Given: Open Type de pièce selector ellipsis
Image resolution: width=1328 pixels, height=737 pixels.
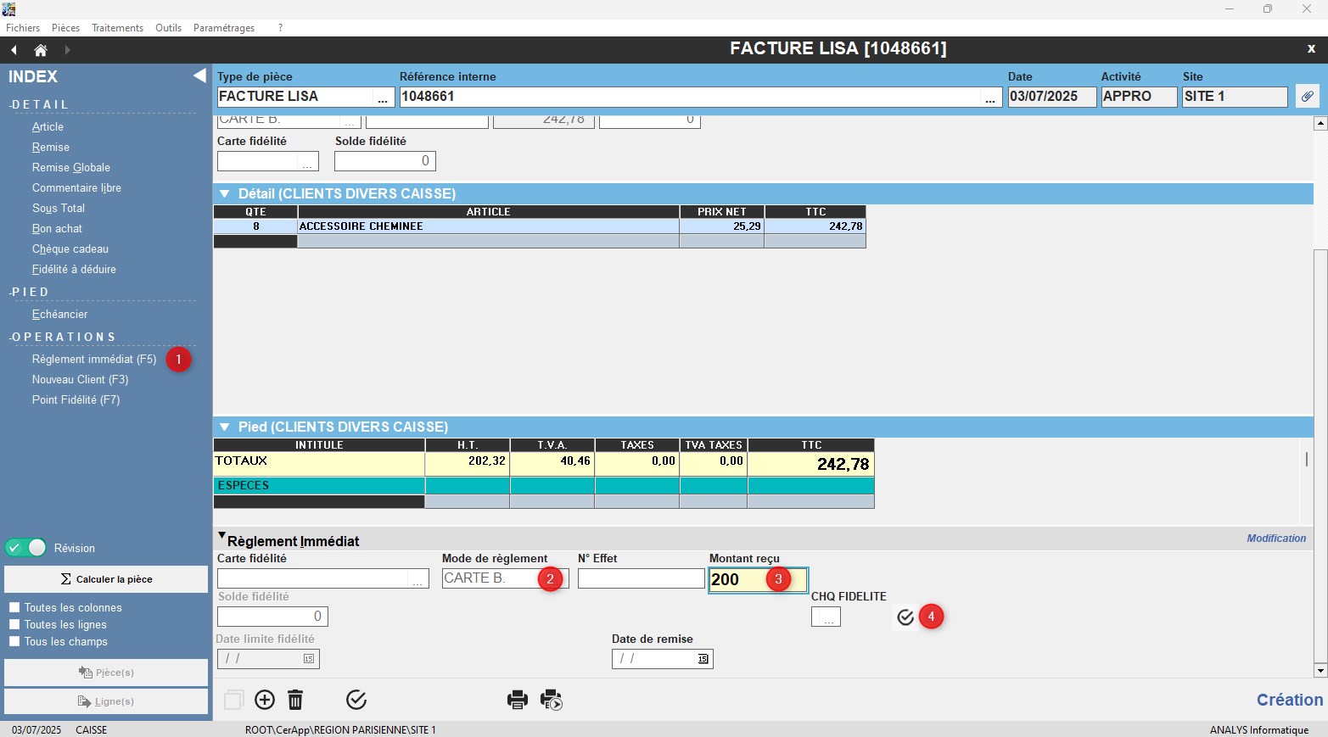Looking at the screenshot, I should (383, 98).
